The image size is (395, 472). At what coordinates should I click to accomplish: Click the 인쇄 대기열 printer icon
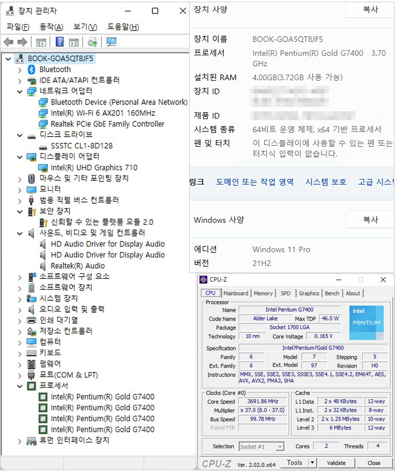point(32,320)
